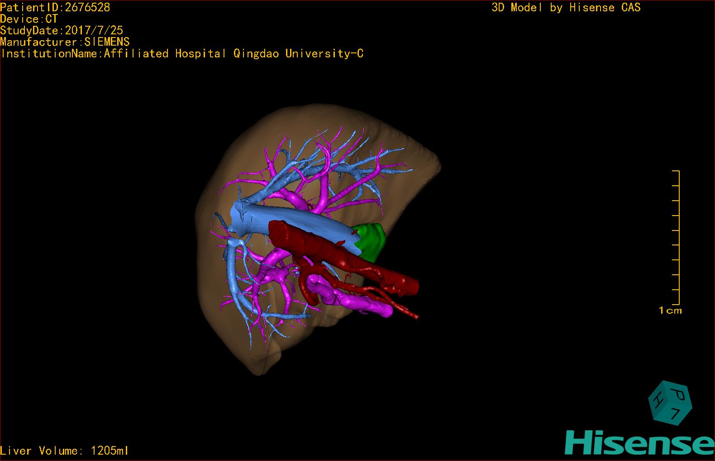The height and width of the screenshot is (461, 715).
Task: Click the orientation cube in the corner
Action: coord(670,403)
